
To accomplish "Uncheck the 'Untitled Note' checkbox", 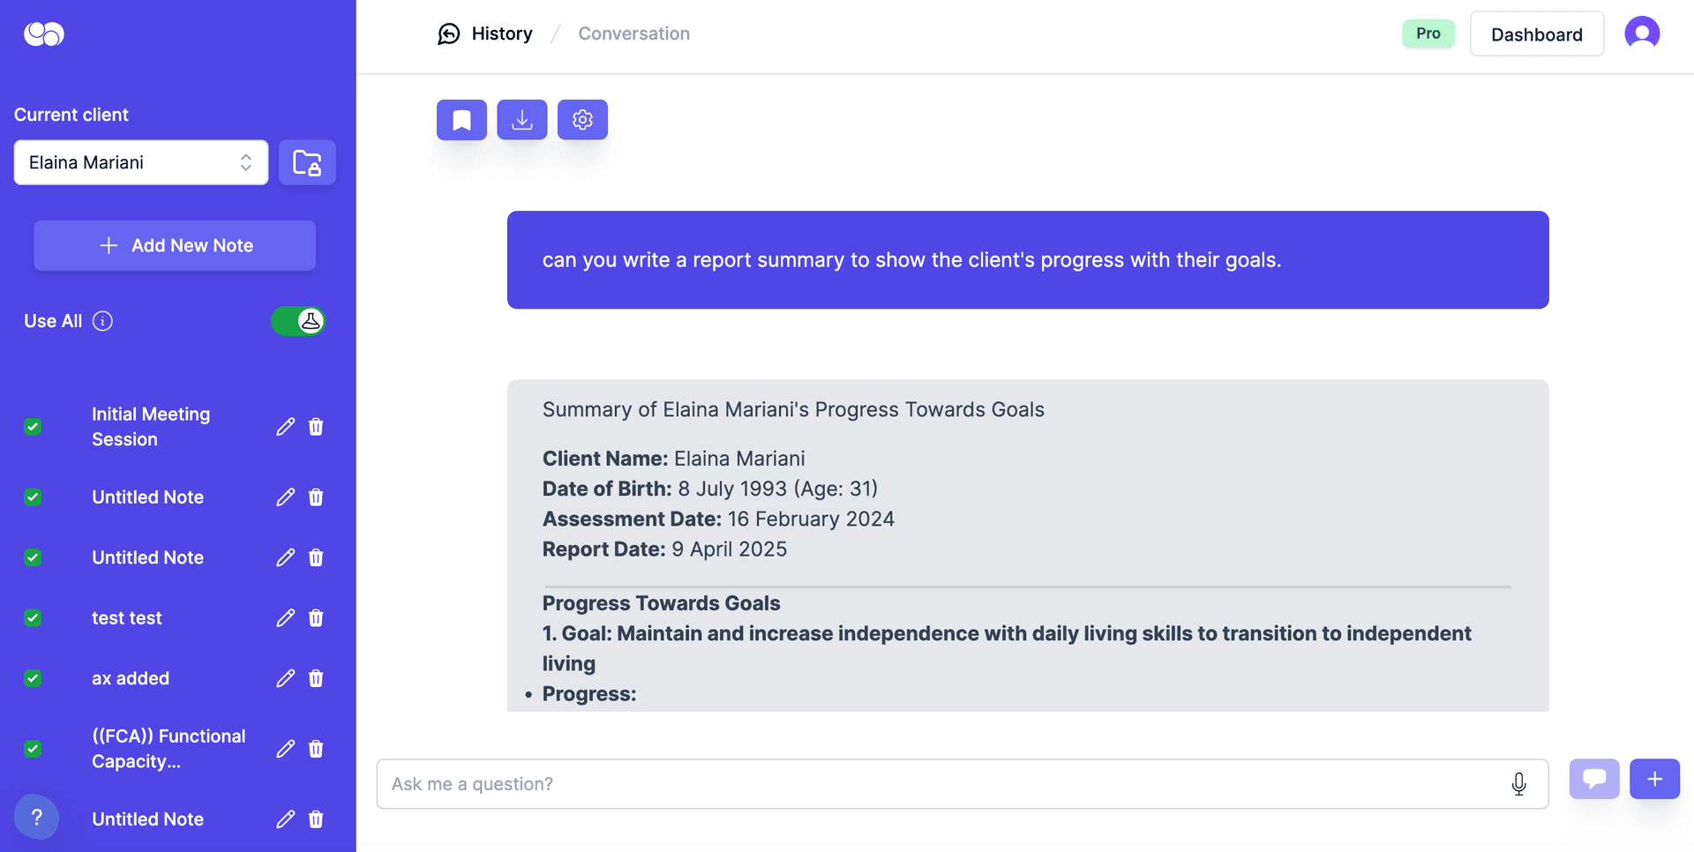I will [x=33, y=497].
